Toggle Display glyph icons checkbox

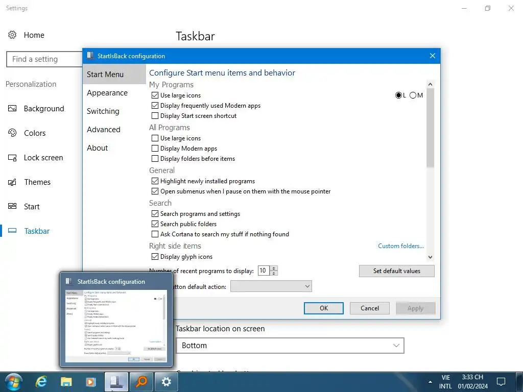[x=155, y=257]
